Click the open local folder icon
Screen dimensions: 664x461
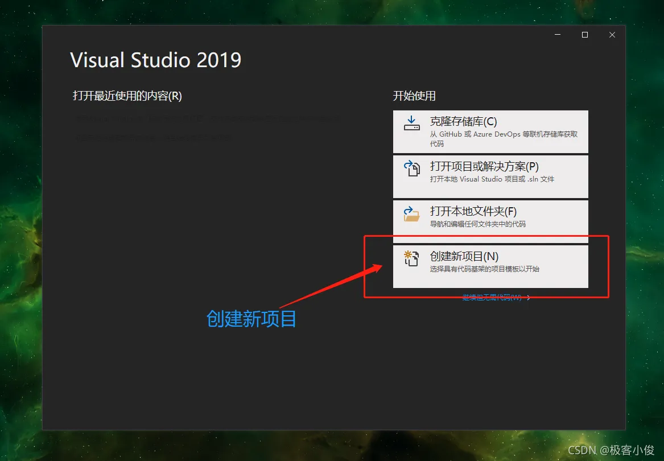(411, 213)
